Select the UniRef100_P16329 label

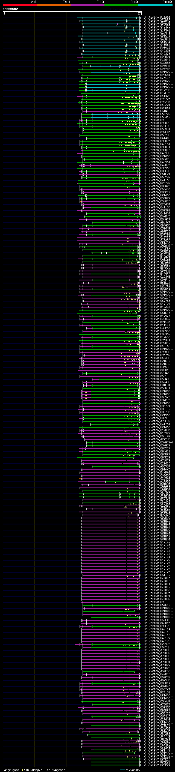[157, 433]
